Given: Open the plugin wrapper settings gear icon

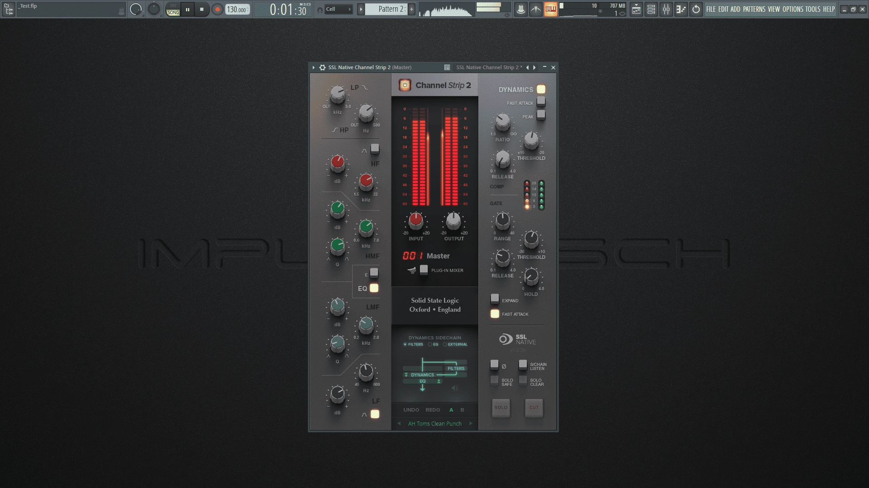Looking at the screenshot, I should (x=322, y=67).
